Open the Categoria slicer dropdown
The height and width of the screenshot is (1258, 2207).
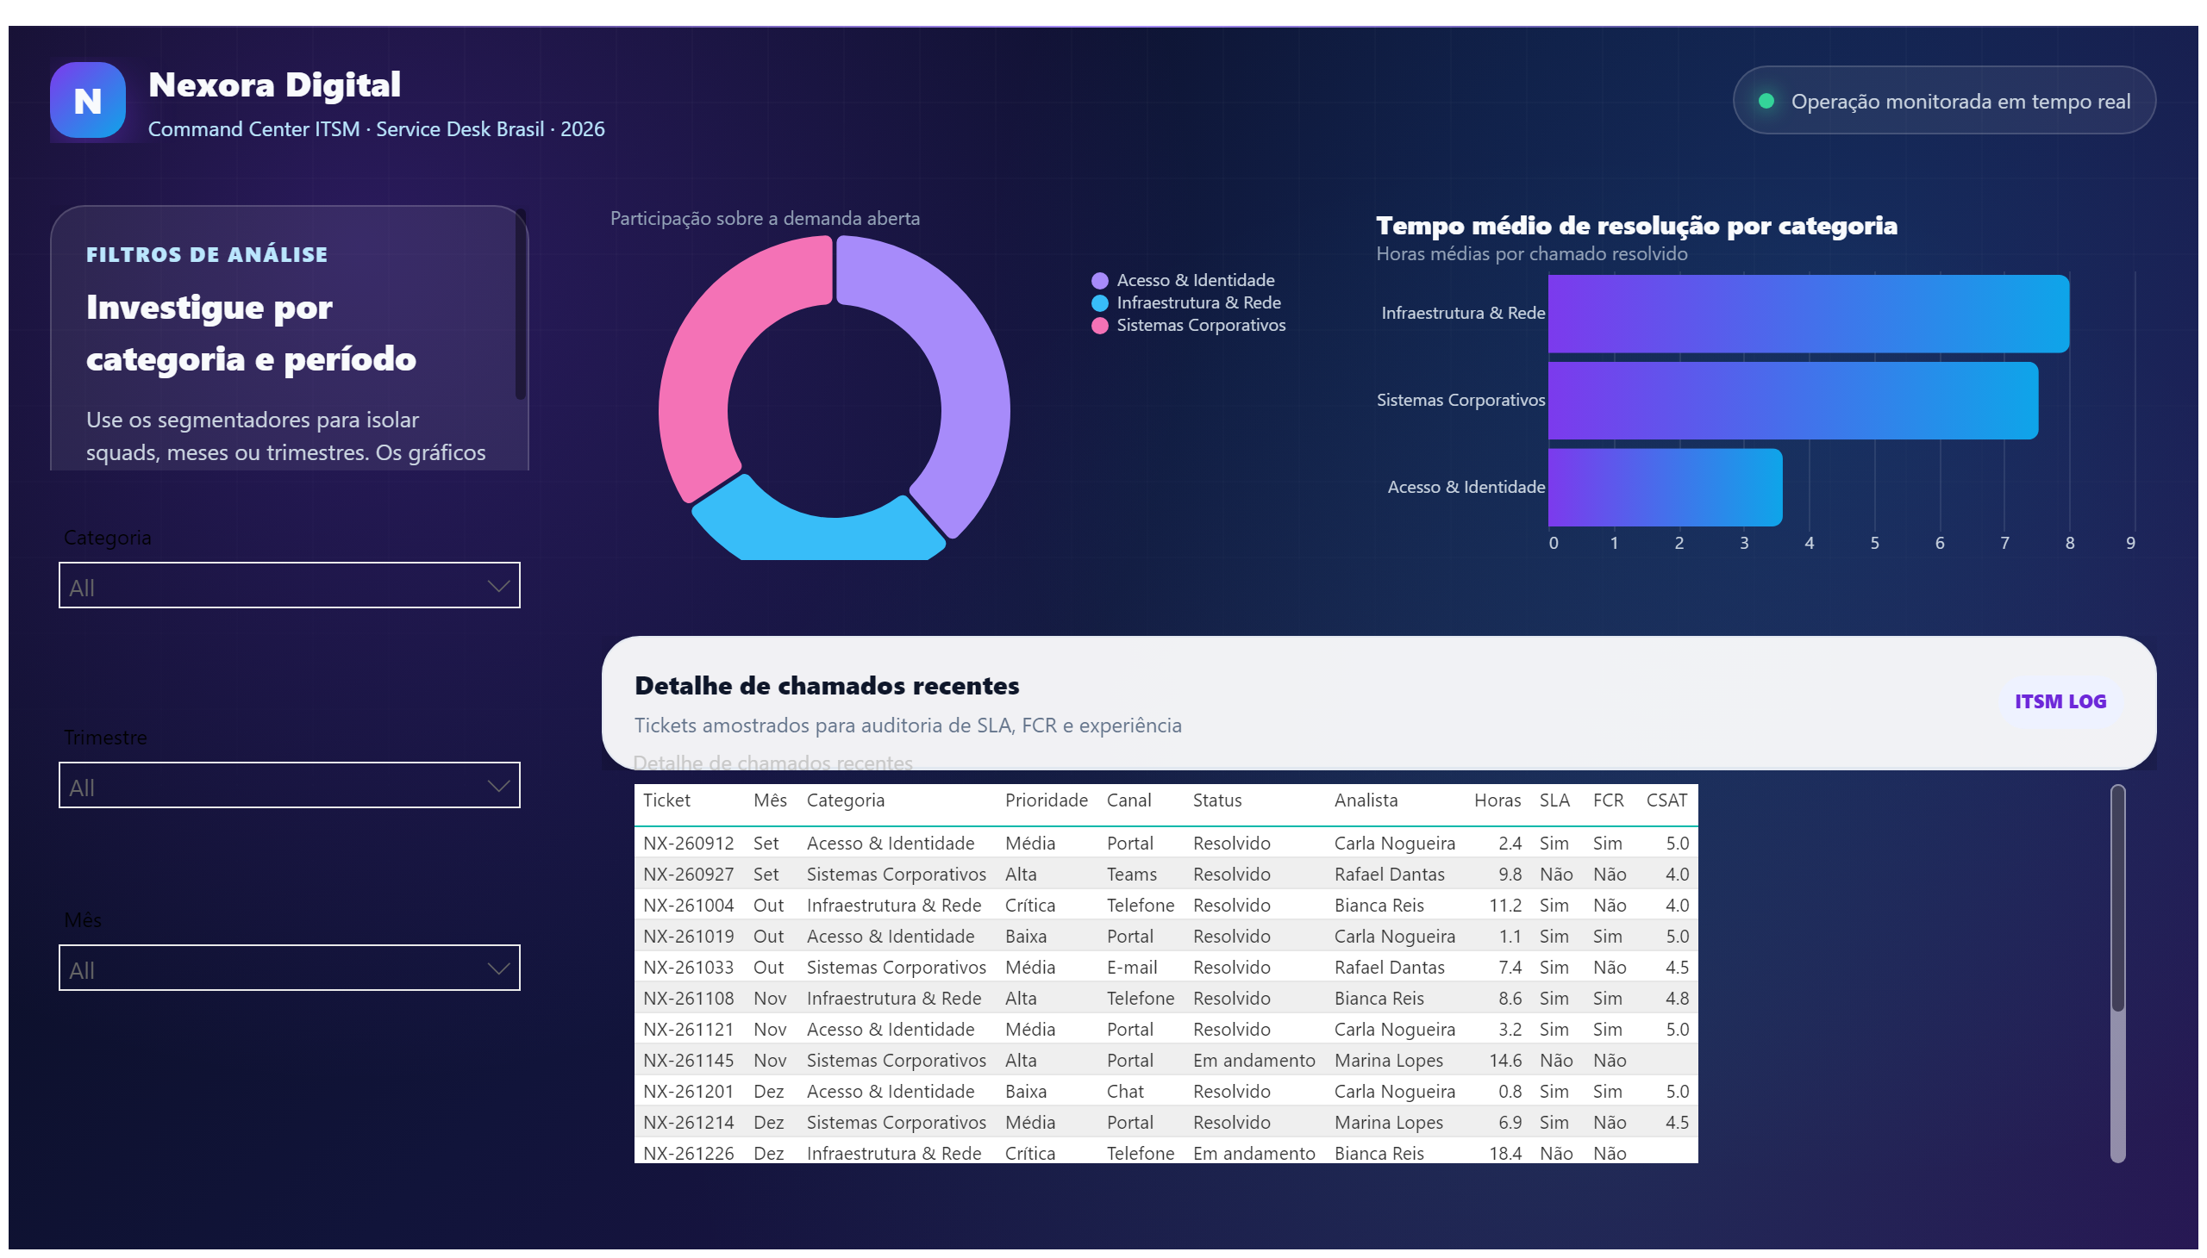point(289,585)
